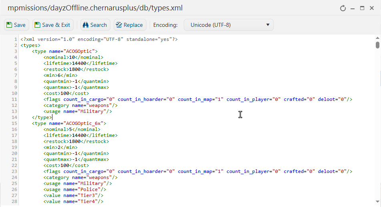Click the scrollbar up arrow
This screenshot has height=207, width=381.
tap(377, 38)
